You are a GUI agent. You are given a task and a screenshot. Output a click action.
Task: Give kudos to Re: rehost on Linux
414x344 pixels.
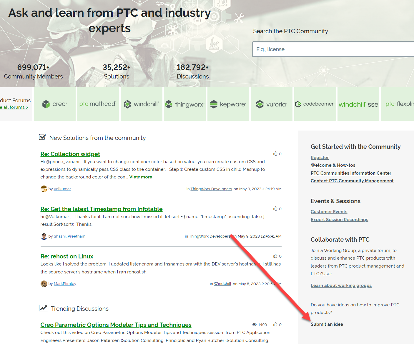click(x=275, y=256)
